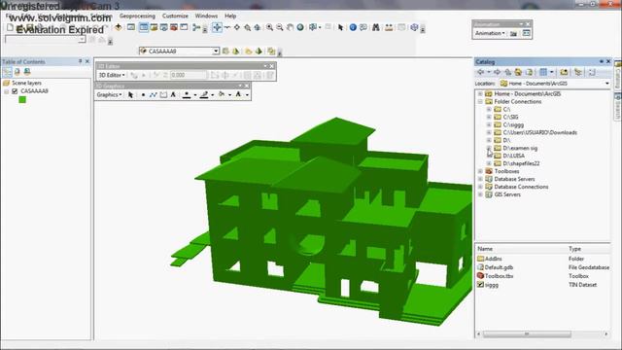Open marker color dropdown in 3D Graphics
This screenshot has width=622, height=350.
click(194, 95)
